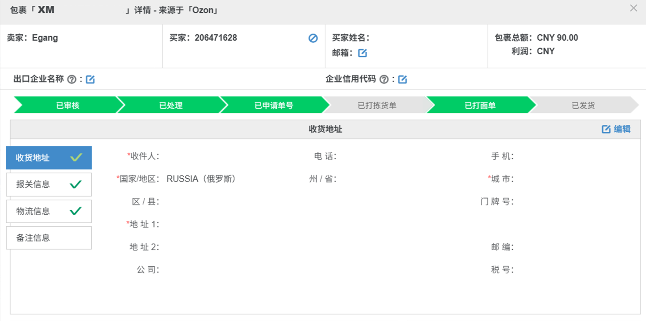Click the 已打拣货单 progress step
Screen dimensions: 646x321
click(x=377, y=105)
